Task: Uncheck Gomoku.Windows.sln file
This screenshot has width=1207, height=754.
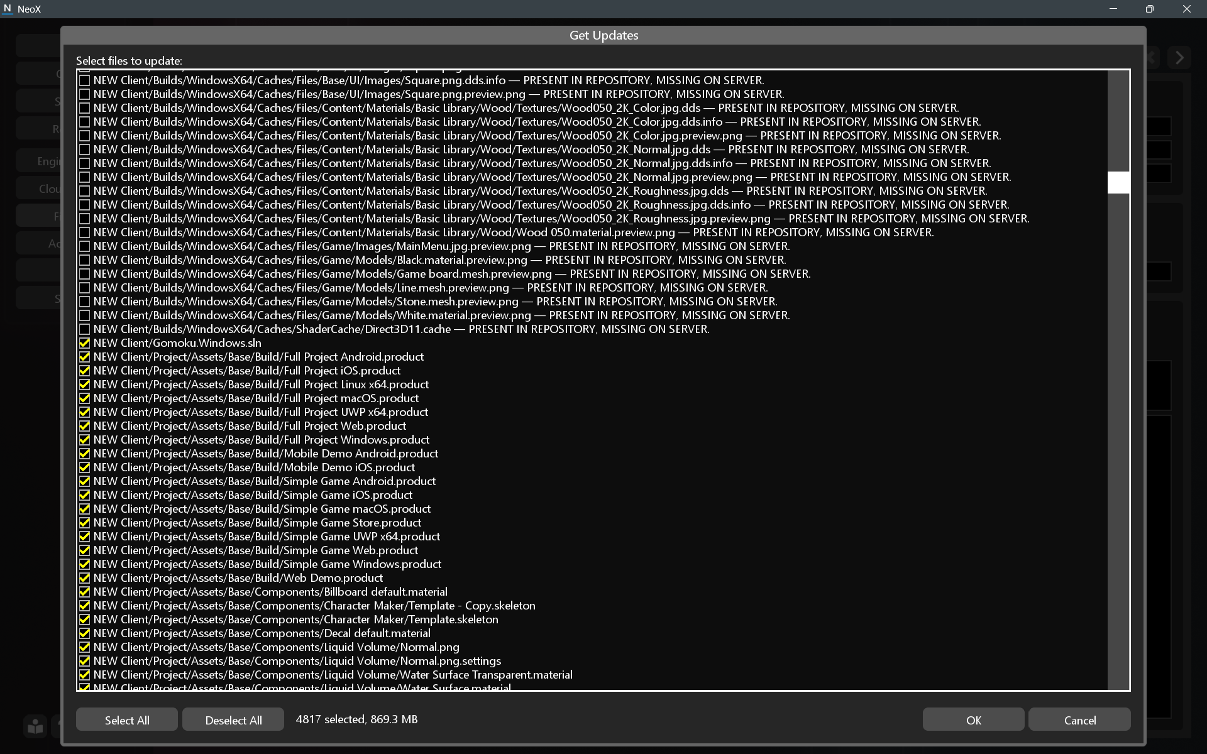Action: point(84,343)
